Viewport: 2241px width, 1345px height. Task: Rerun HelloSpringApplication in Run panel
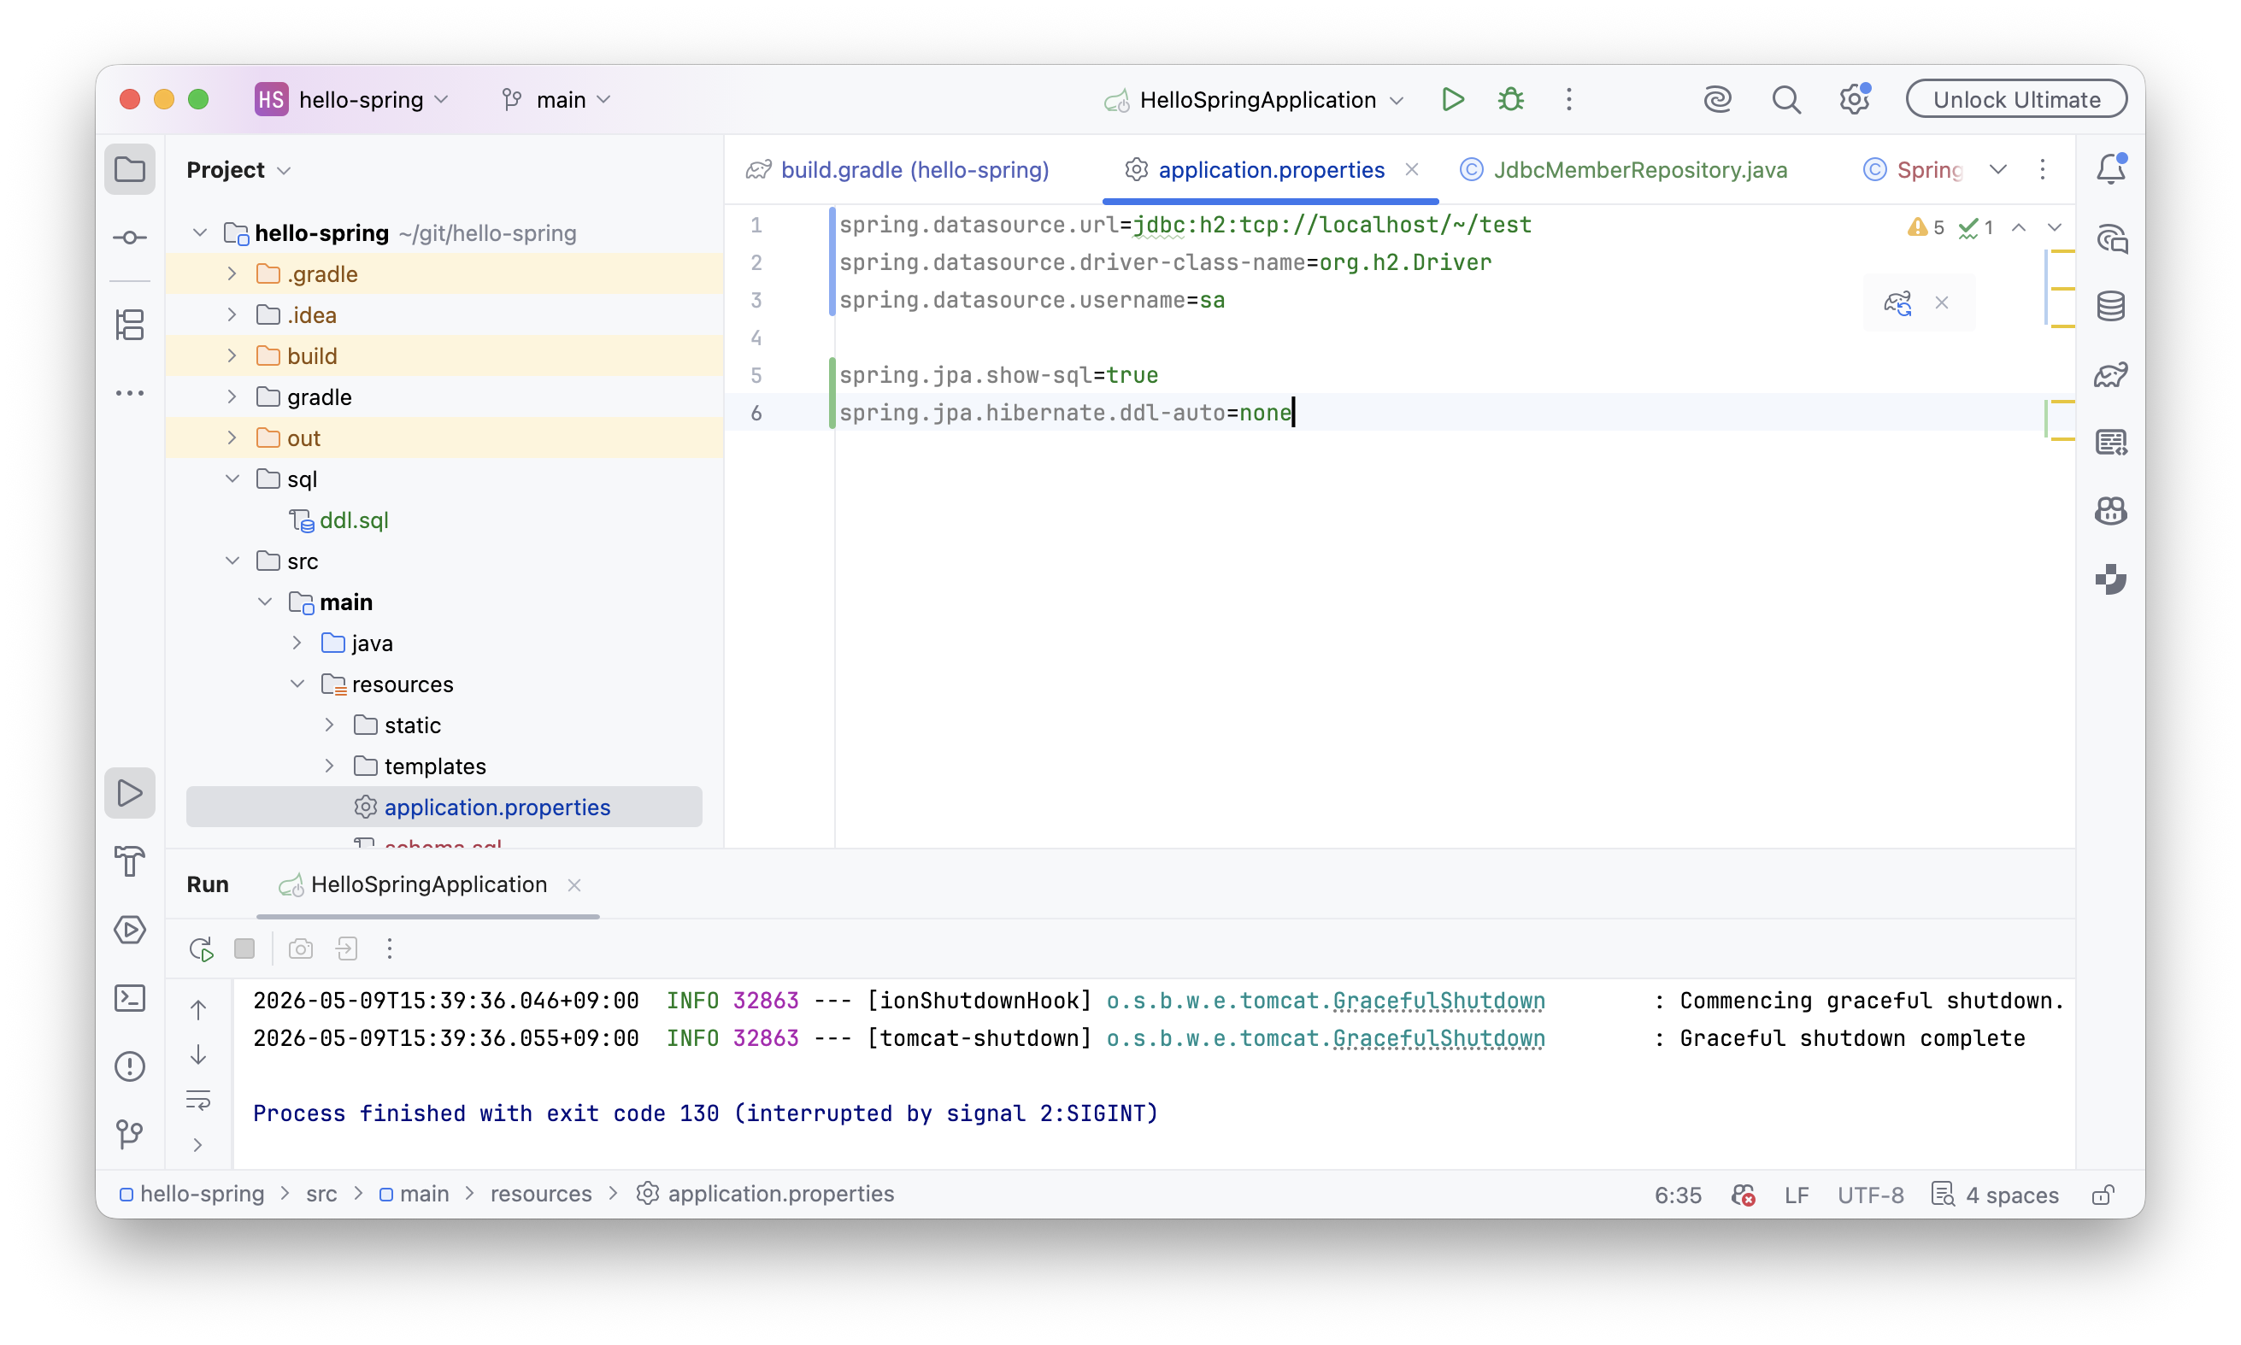tap(201, 949)
